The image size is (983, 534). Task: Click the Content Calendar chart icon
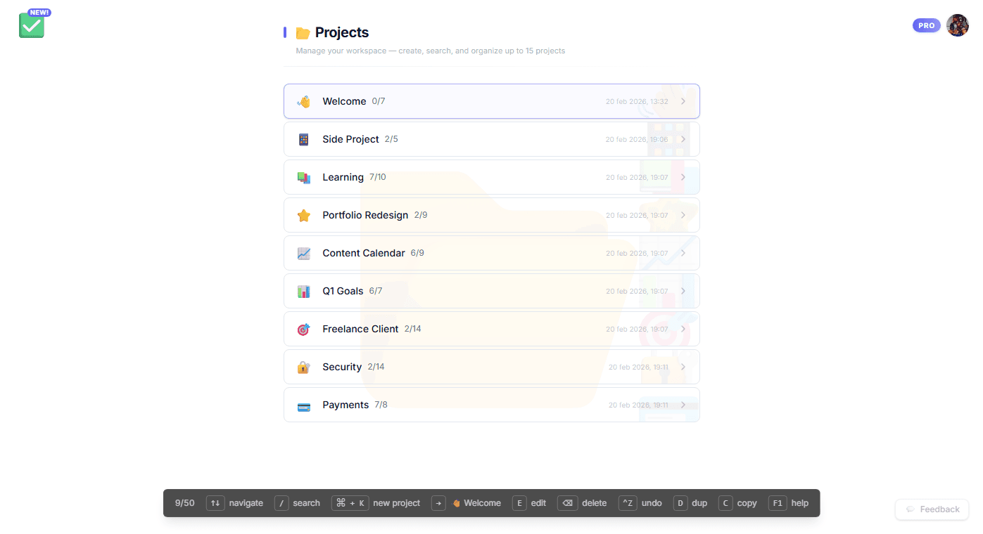[x=303, y=253]
